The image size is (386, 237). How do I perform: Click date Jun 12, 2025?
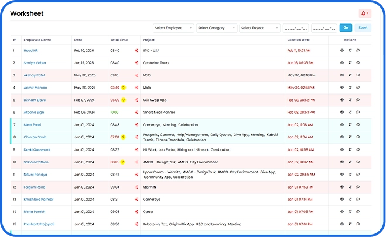click(x=84, y=63)
